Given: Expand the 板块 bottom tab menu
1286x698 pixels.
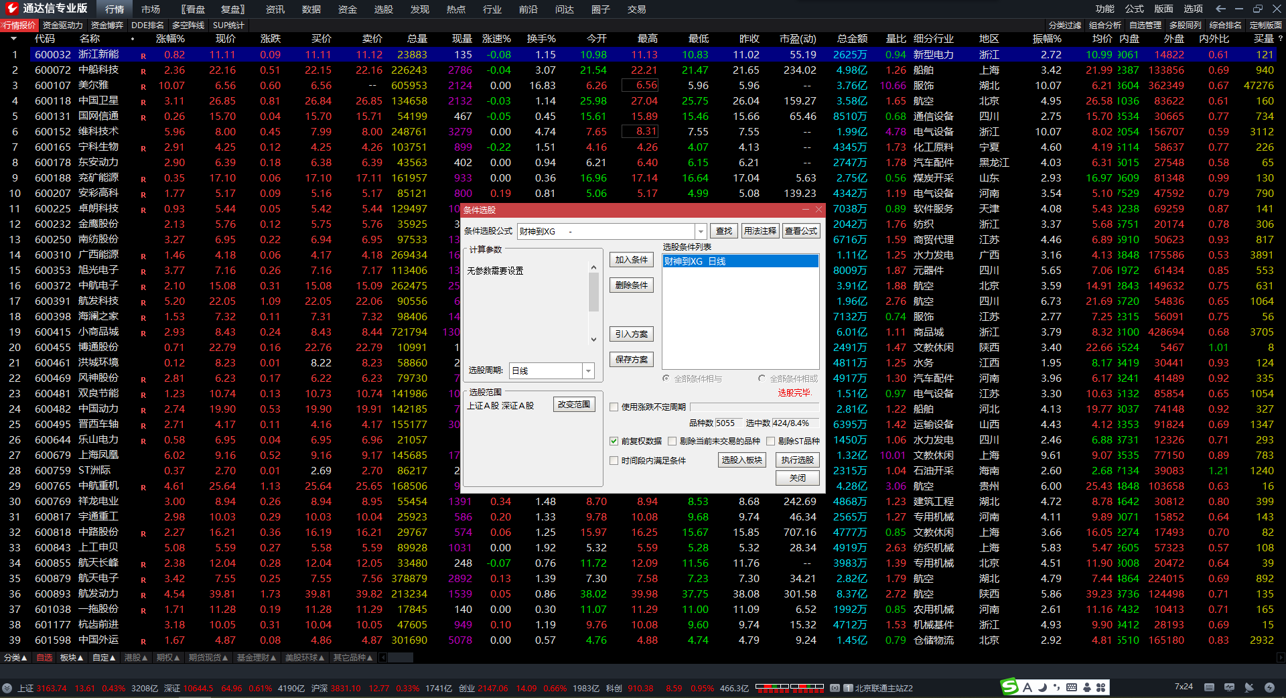Looking at the screenshot, I should click(x=72, y=658).
